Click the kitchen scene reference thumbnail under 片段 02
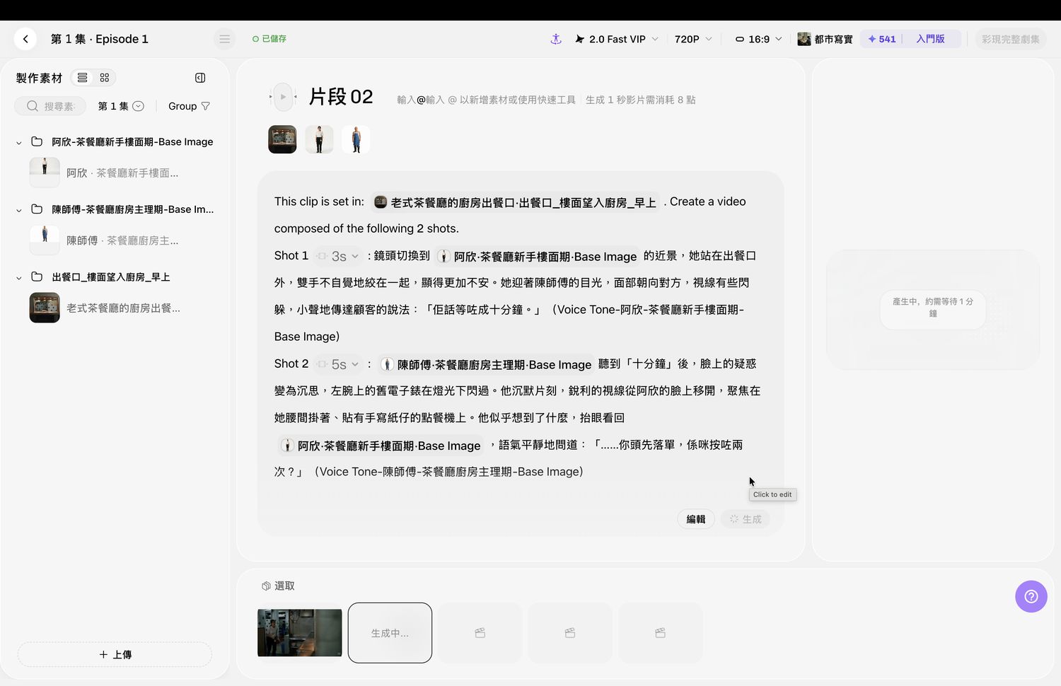Screen dimensions: 1061x686 click(x=282, y=139)
